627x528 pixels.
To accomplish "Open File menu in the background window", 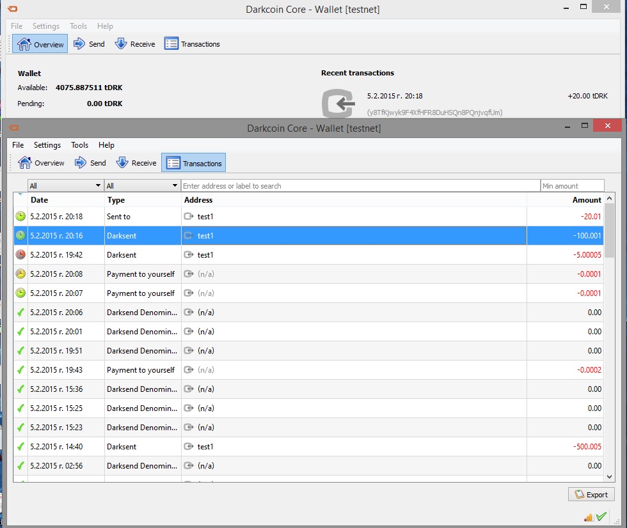I will click(17, 26).
